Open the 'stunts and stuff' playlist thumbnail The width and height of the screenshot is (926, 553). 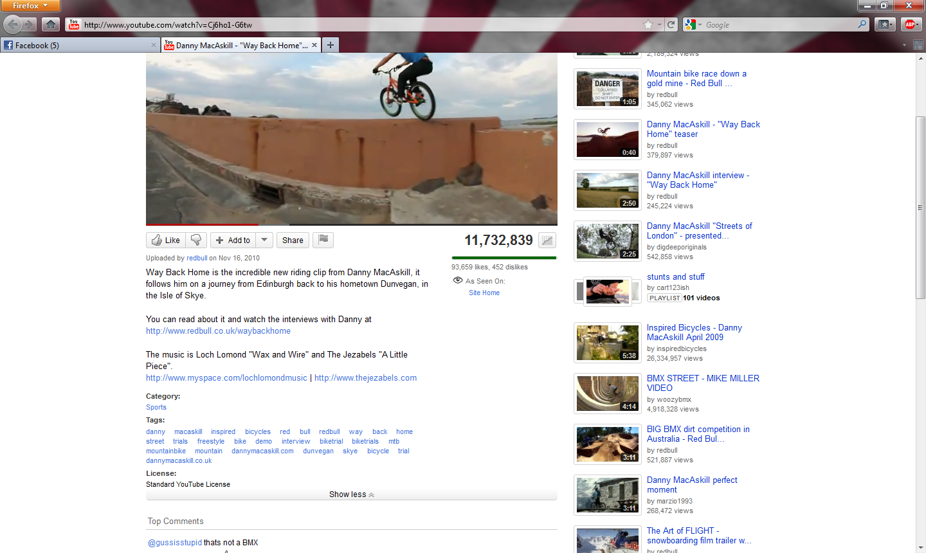[x=606, y=291]
